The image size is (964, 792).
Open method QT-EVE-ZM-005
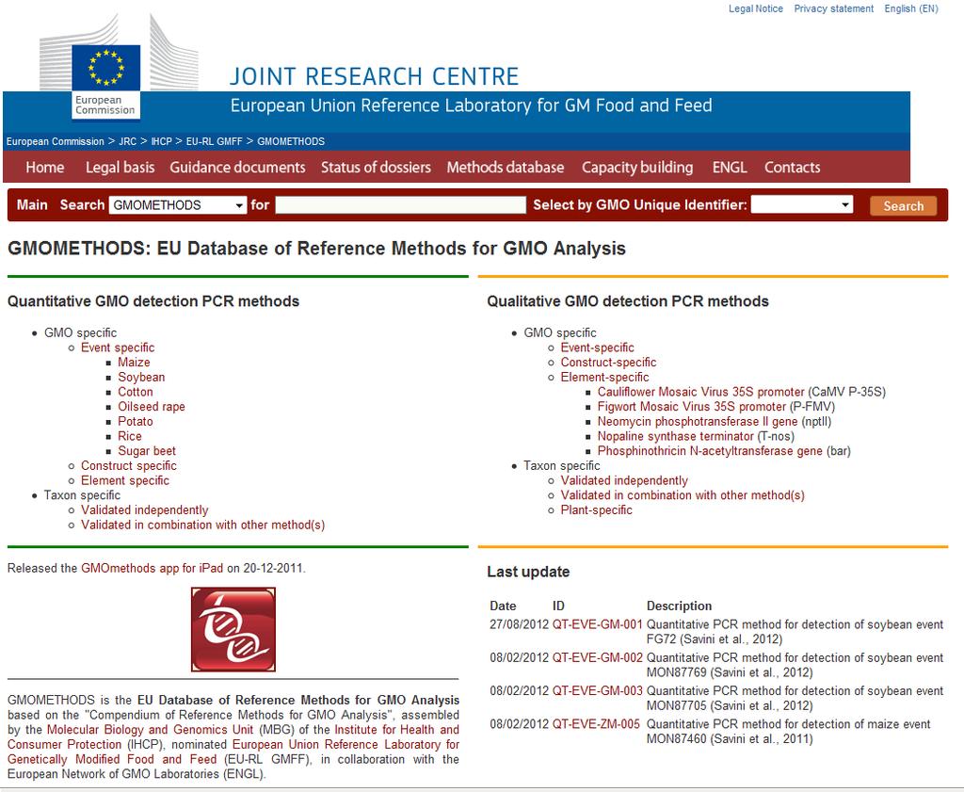coord(596,724)
